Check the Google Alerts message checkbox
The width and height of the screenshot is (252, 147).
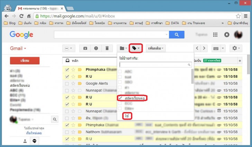coord(67,84)
